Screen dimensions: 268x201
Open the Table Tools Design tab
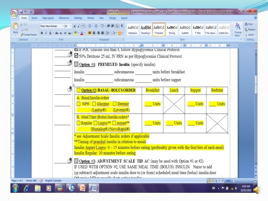112,18
